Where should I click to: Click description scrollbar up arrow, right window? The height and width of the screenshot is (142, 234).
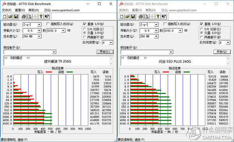(x=228, y=58)
